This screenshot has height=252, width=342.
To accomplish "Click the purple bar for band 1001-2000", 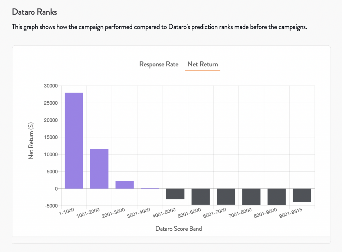I will tap(99, 169).
